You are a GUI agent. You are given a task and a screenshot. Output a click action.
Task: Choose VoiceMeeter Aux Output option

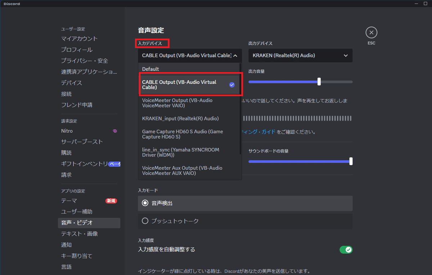[x=189, y=171]
